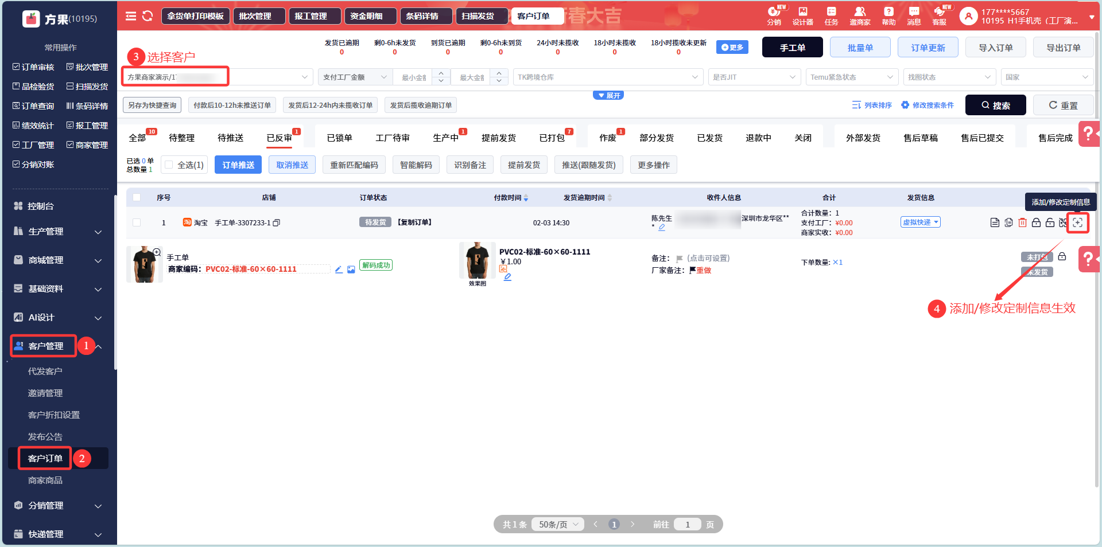Click the 备注 flag icon (点击可设置)
Viewport: 1102px width, 547px height.
click(x=680, y=259)
